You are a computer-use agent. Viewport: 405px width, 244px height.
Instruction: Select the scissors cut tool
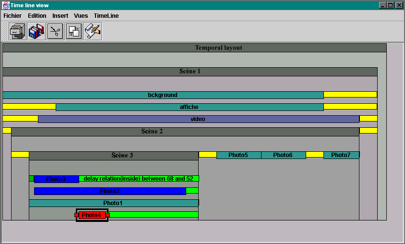[x=55, y=32]
